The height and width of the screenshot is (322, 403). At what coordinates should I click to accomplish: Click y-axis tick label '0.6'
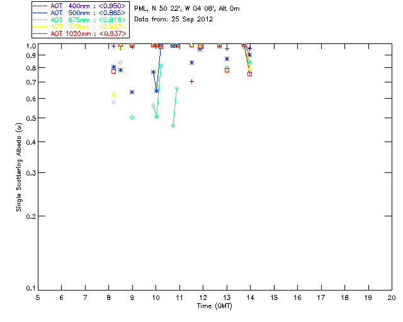pyautogui.click(x=31, y=99)
